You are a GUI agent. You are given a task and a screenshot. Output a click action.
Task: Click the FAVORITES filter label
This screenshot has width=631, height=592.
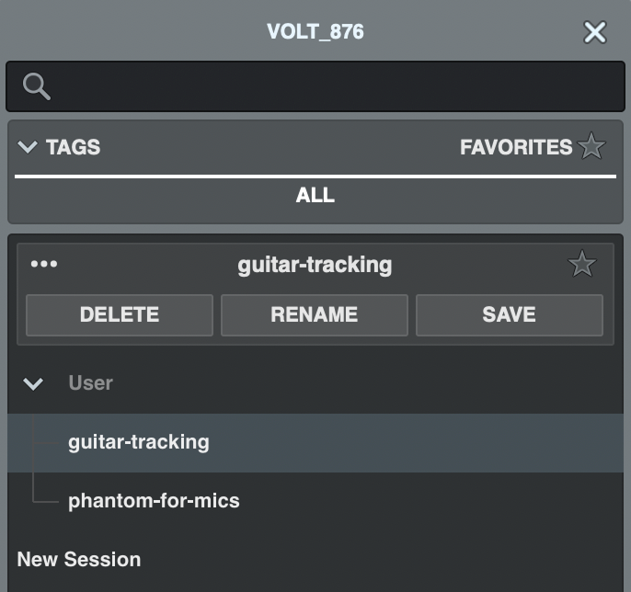click(515, 147)
